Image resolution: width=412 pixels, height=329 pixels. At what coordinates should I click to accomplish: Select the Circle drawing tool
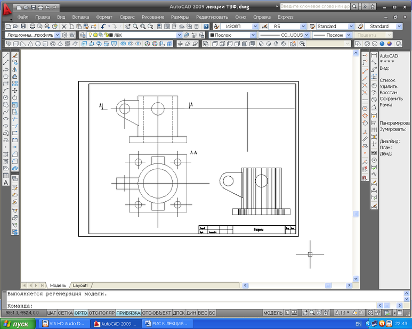6,98
